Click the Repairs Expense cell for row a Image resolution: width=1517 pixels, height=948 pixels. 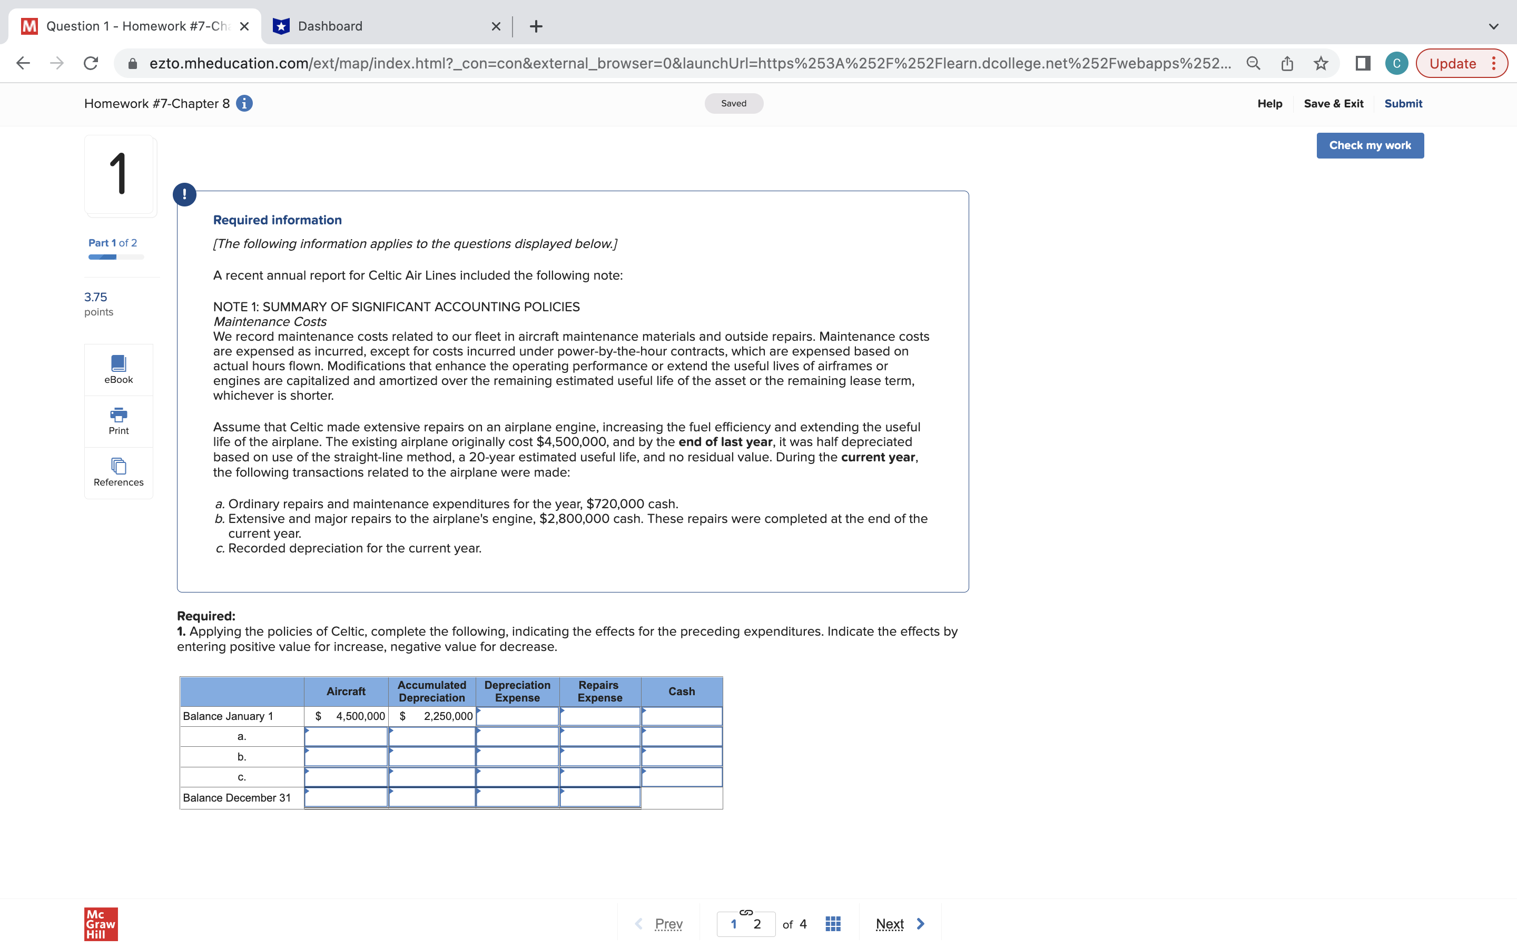[599, 736]
